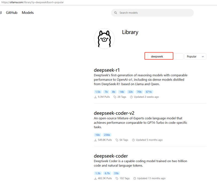This screenshot has width=217, height=181.
Task: Click the Updated 2 weeks ago text
Action: tap(146, 97)
